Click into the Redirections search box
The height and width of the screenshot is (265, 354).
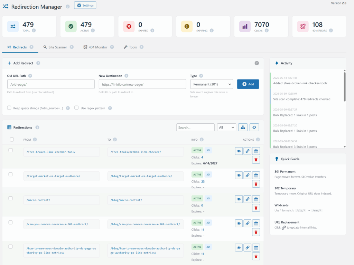pos(195,127)
